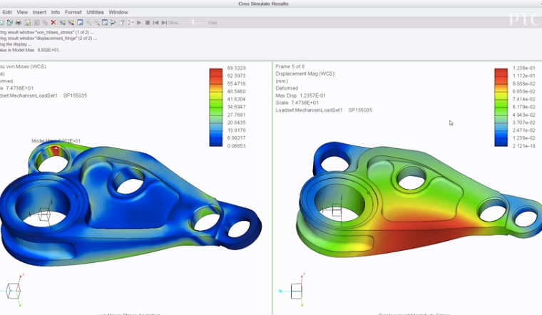The height and width of the screenshot is (315, 542).
Task: Click the first magnifier zoom icon
Action: tap(89, 23)
